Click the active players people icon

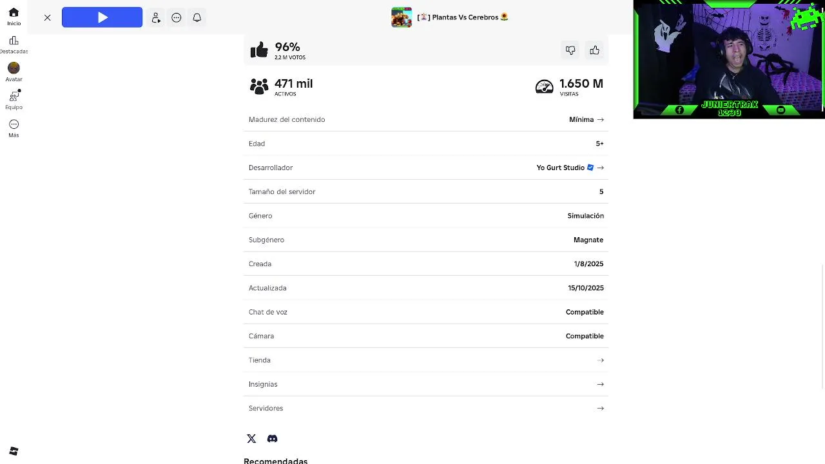(x=259, y=86)
